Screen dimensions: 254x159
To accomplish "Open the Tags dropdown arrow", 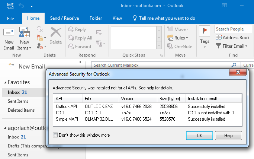I will tap(205, 47).
